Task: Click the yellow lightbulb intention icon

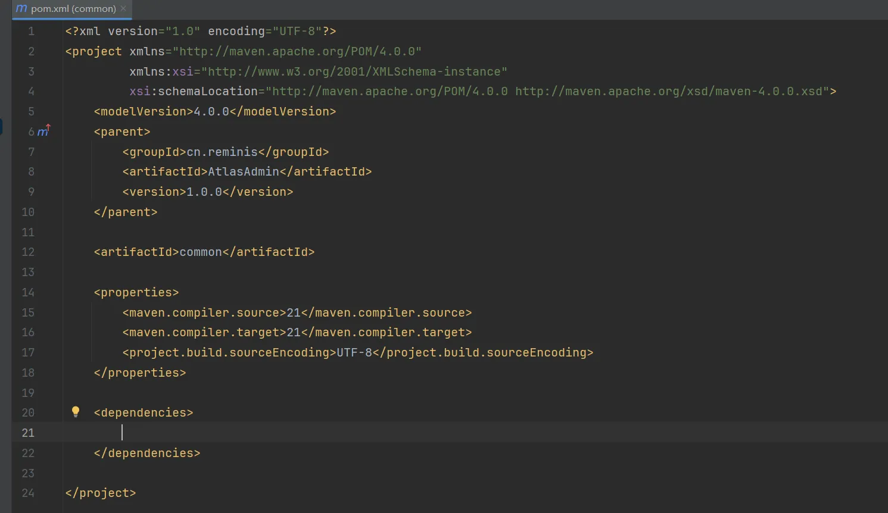Action: [x=76, y=412]
